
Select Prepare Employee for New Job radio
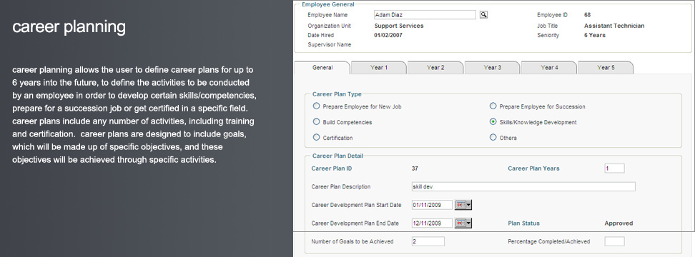[316, 106]
